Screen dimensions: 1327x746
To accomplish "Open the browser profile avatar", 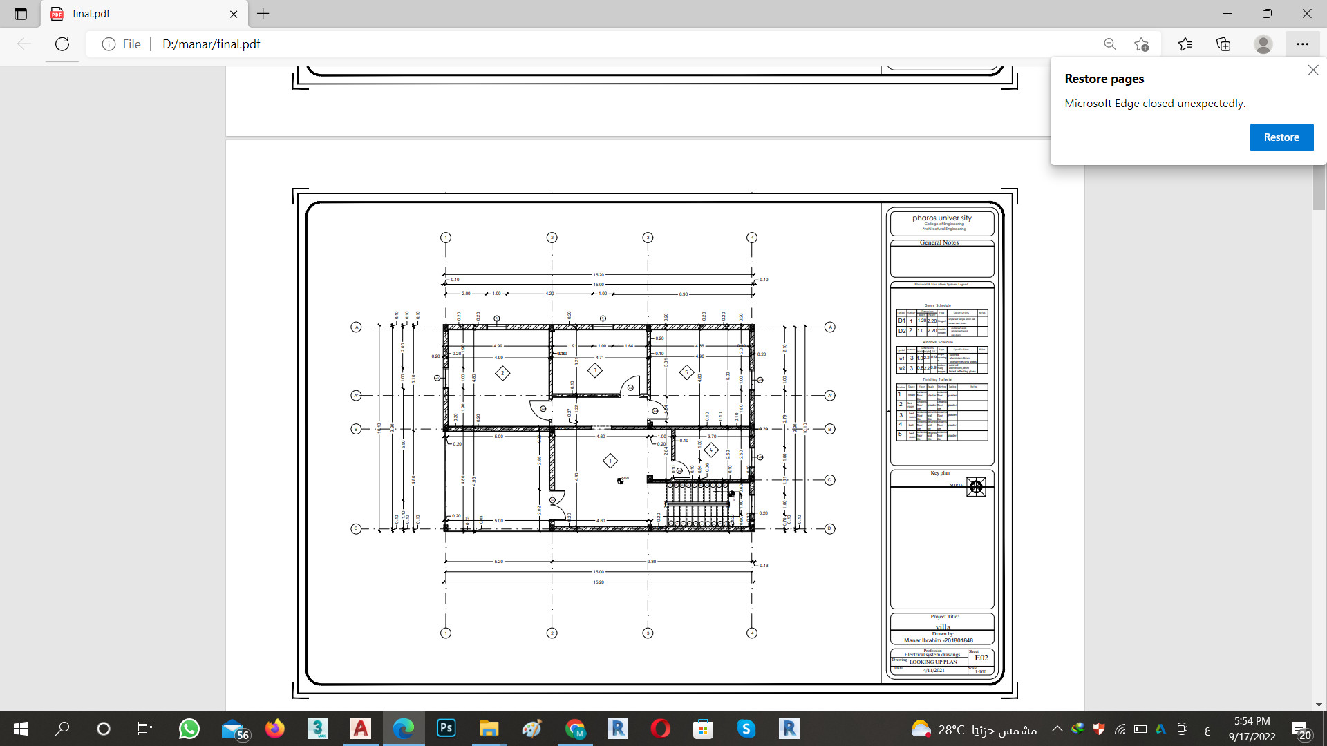I will [x=1263, y=44].
